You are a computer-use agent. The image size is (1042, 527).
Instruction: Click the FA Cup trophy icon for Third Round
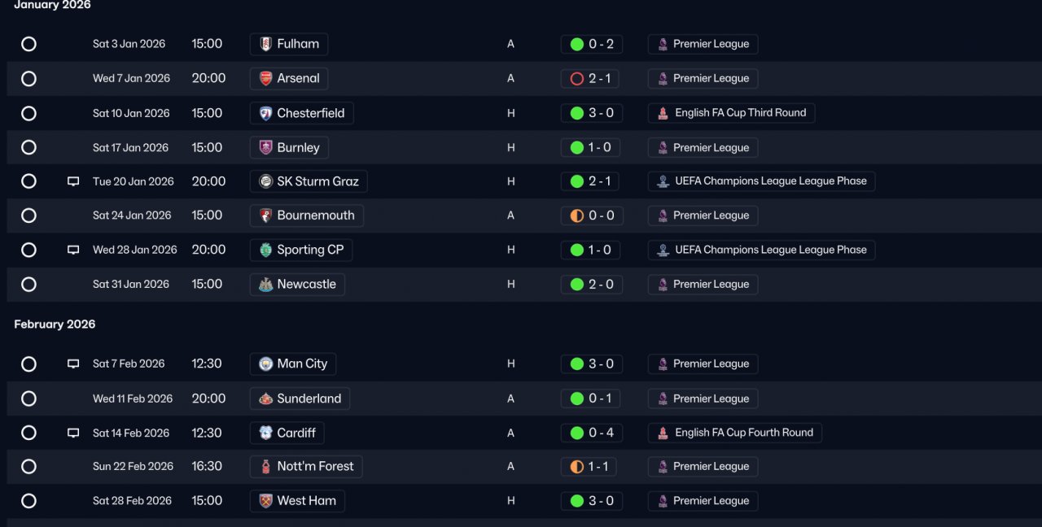coord(663,113)
